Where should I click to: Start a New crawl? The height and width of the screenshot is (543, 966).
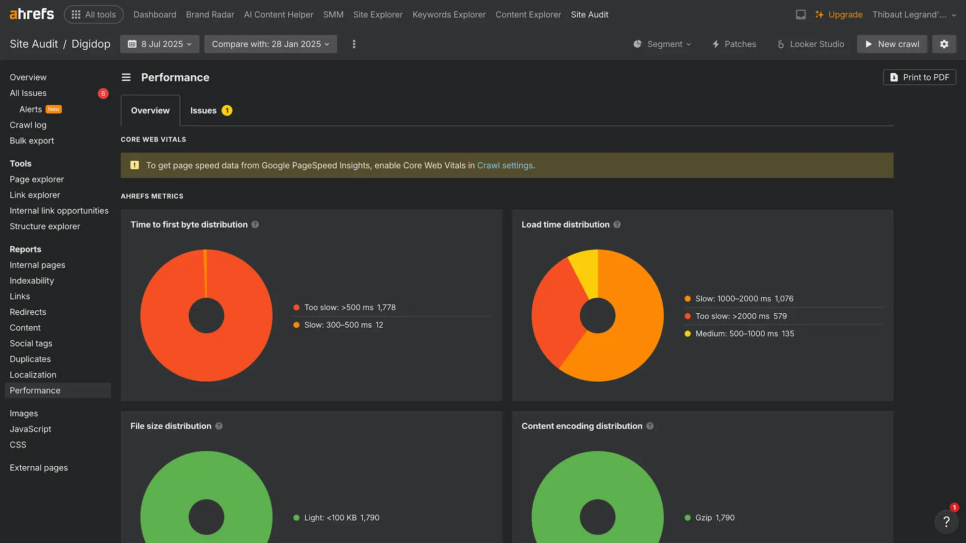(x=892, y=44)
